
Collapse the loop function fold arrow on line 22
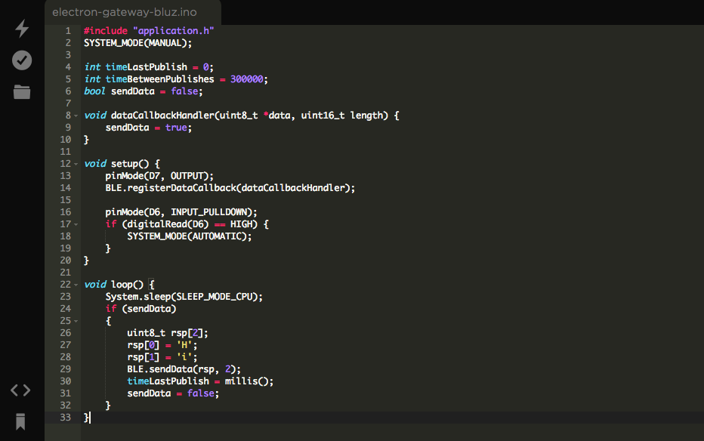pos(76,285)
